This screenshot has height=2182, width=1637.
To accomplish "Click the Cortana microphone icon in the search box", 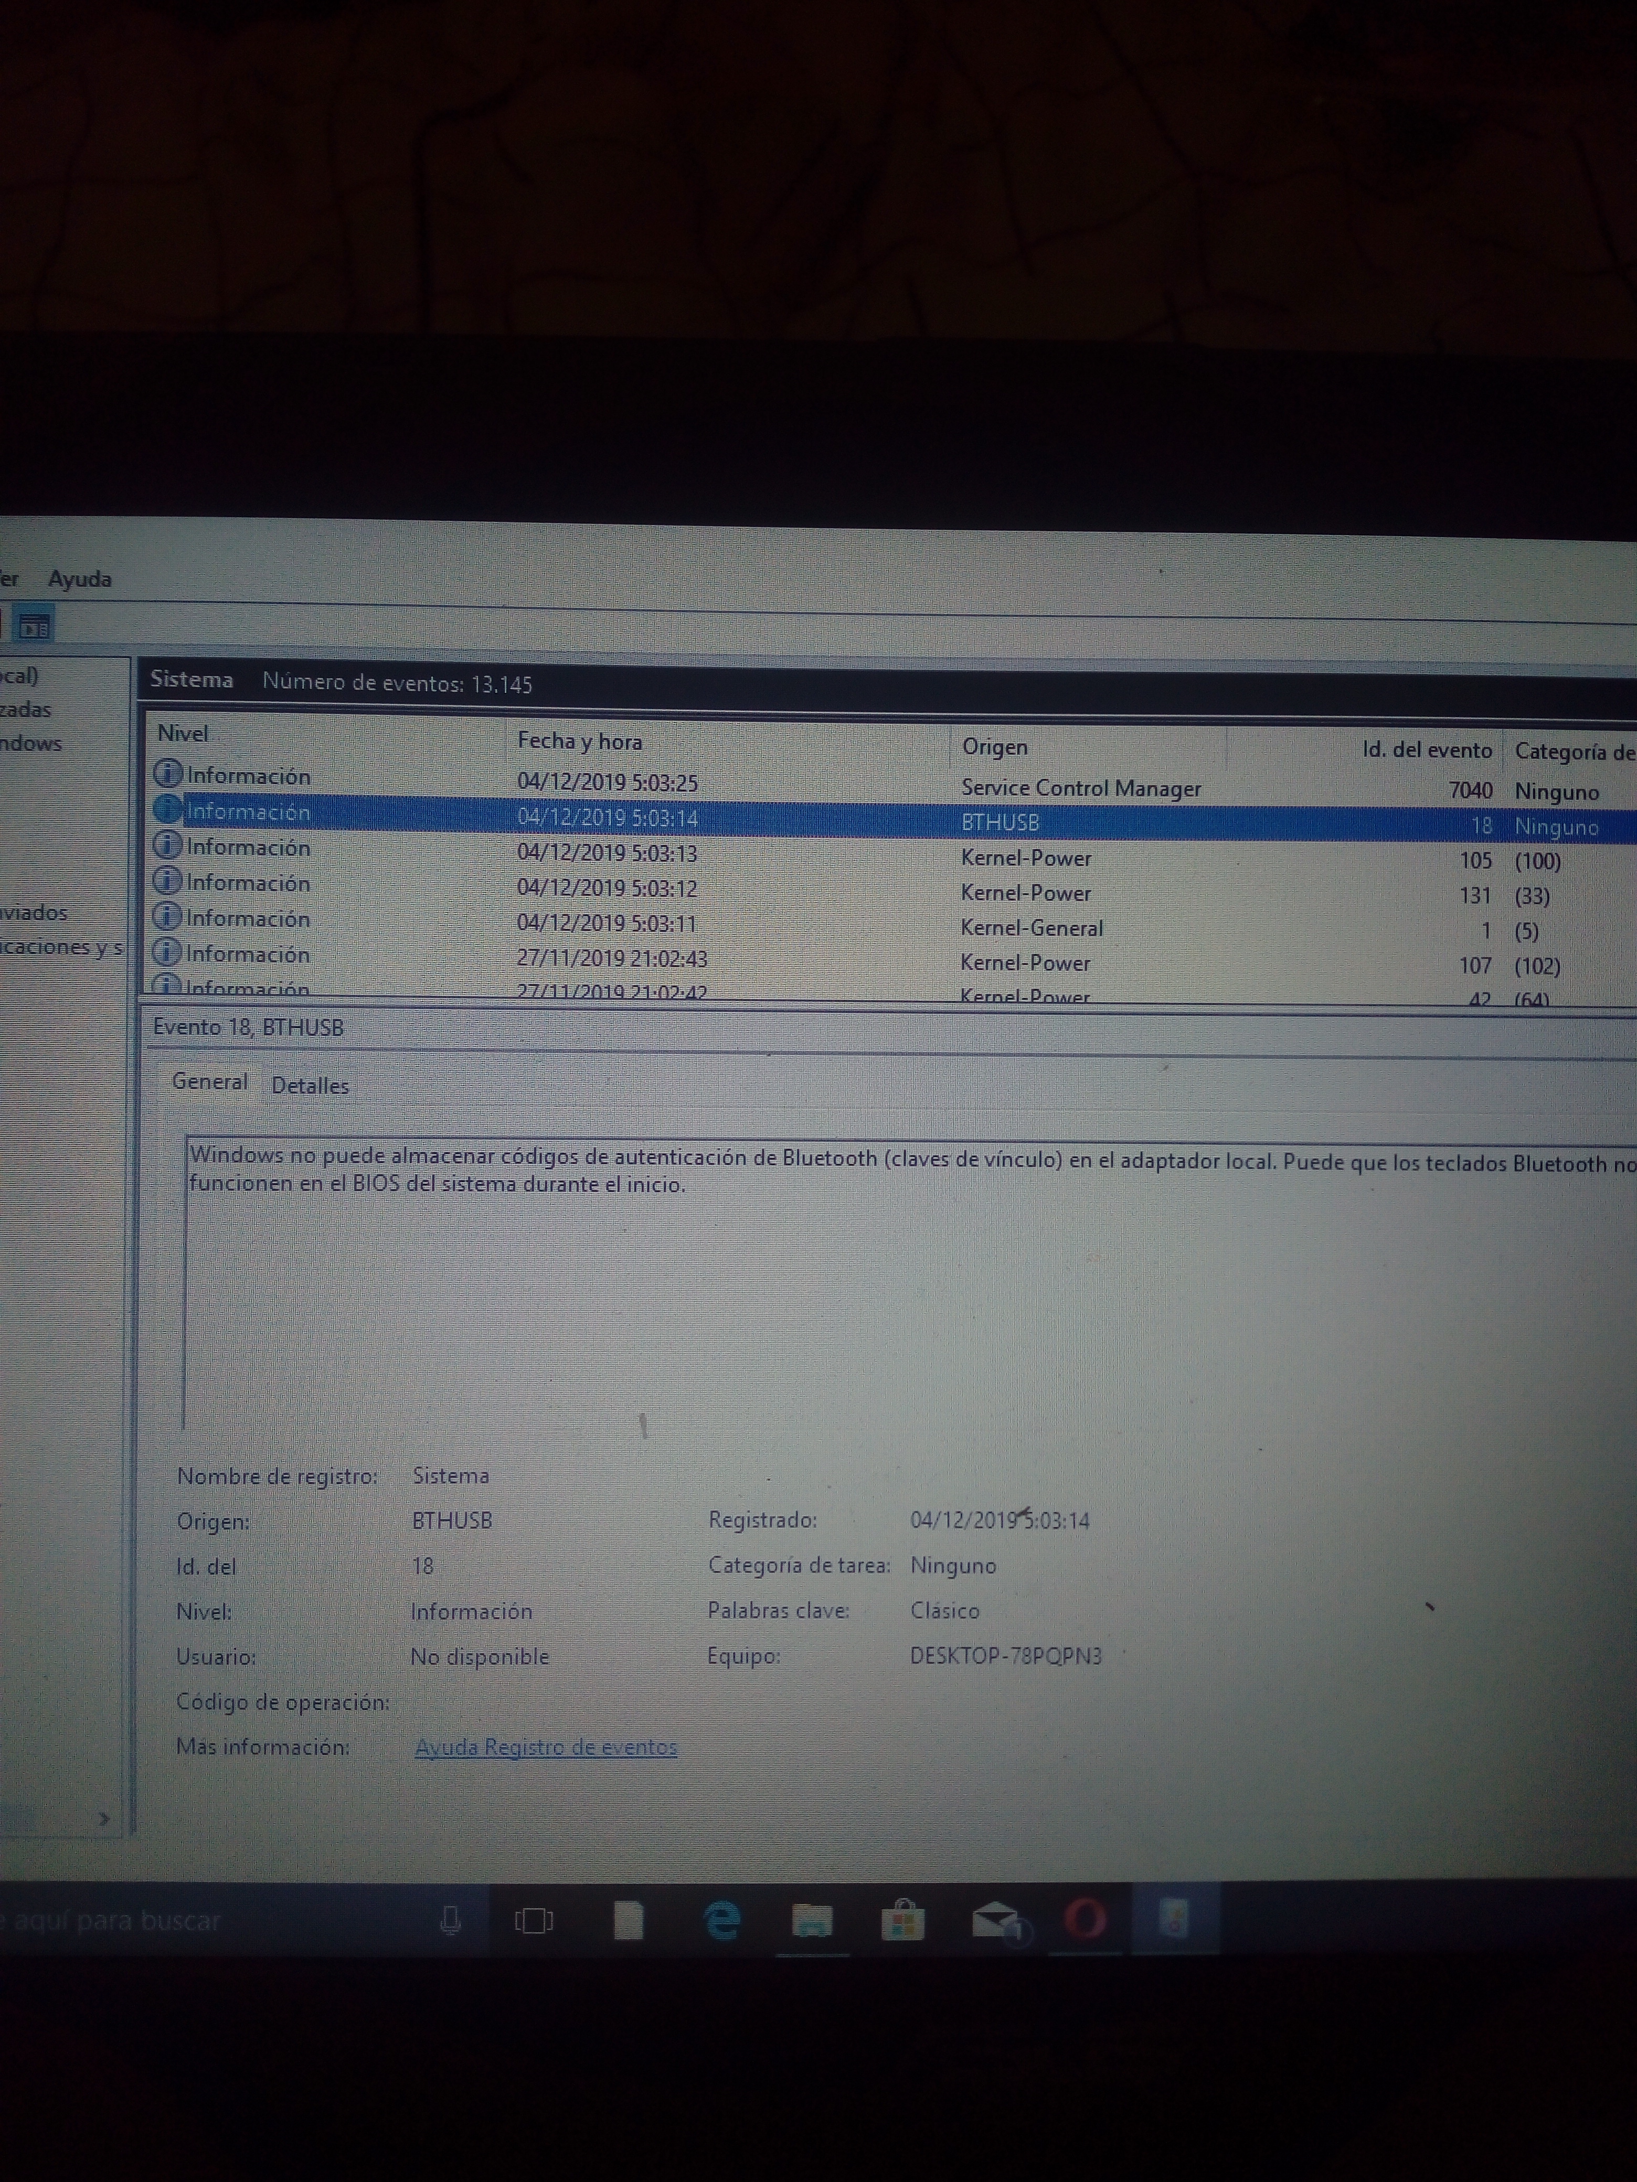I will (450, 1920).
